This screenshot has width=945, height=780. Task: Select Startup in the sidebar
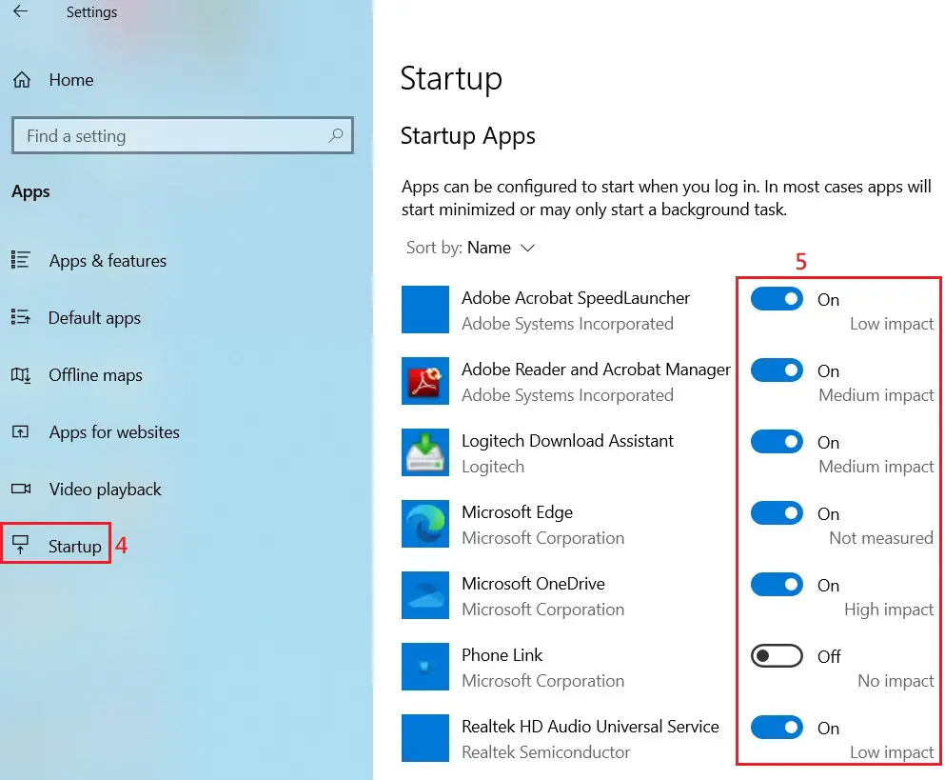[74, 547]
